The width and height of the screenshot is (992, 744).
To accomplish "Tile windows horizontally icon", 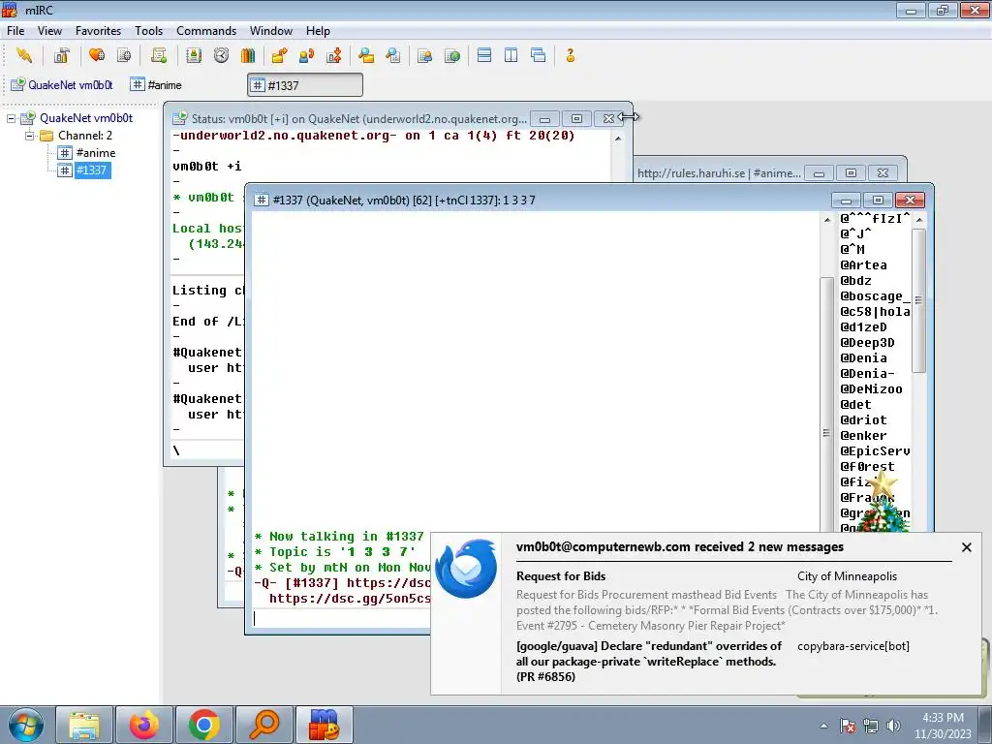I will pos(484,55).
